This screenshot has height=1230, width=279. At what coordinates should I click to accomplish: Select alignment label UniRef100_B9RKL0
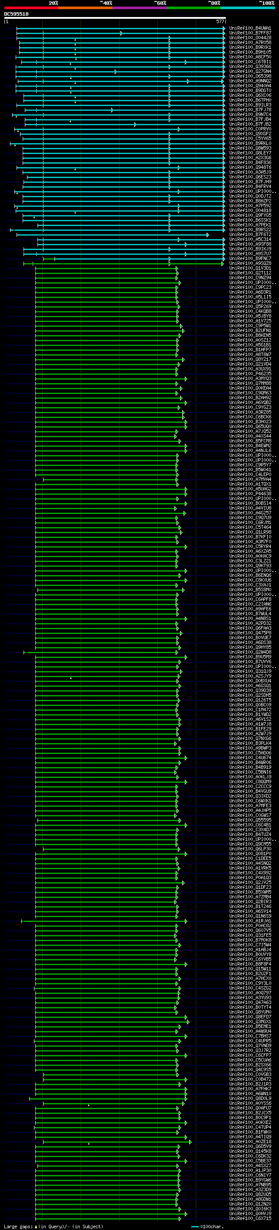pos(250,143)
